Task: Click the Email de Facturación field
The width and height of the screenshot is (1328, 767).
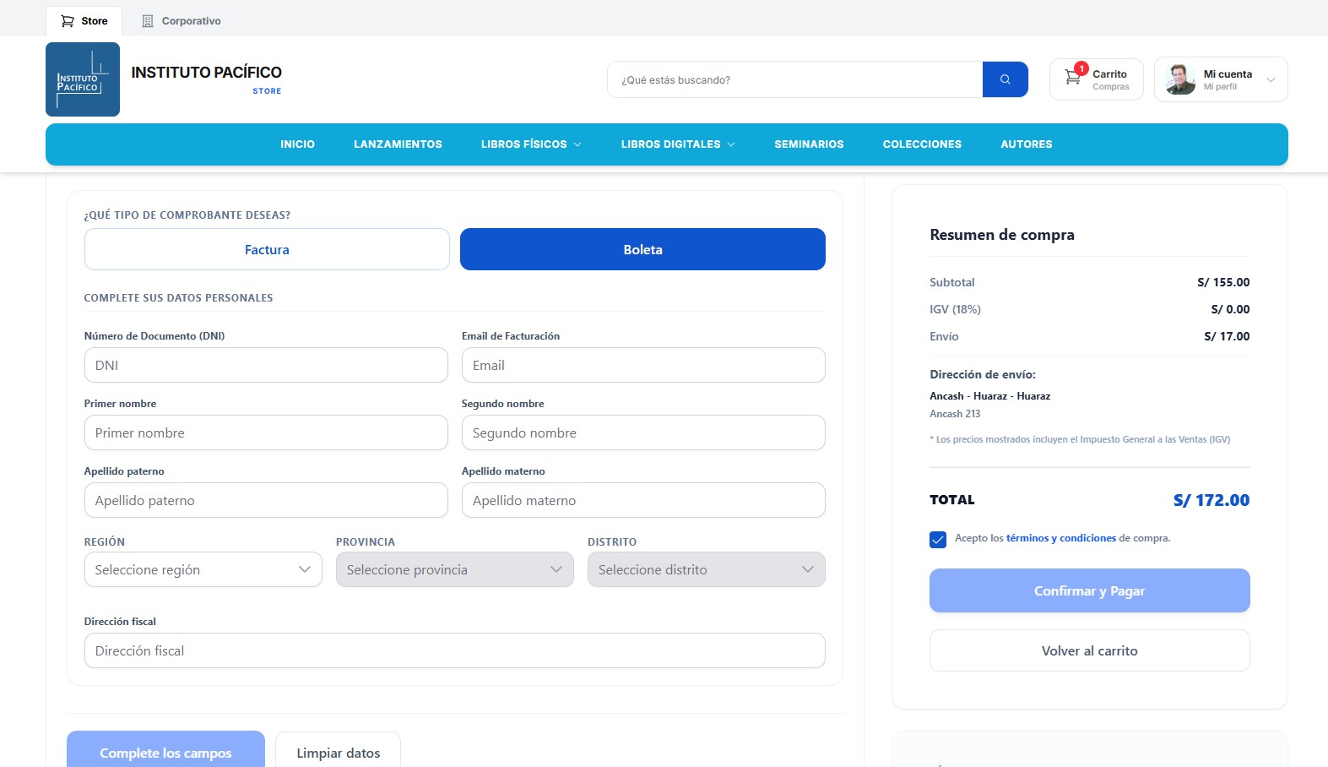Action: click(643, 365)
